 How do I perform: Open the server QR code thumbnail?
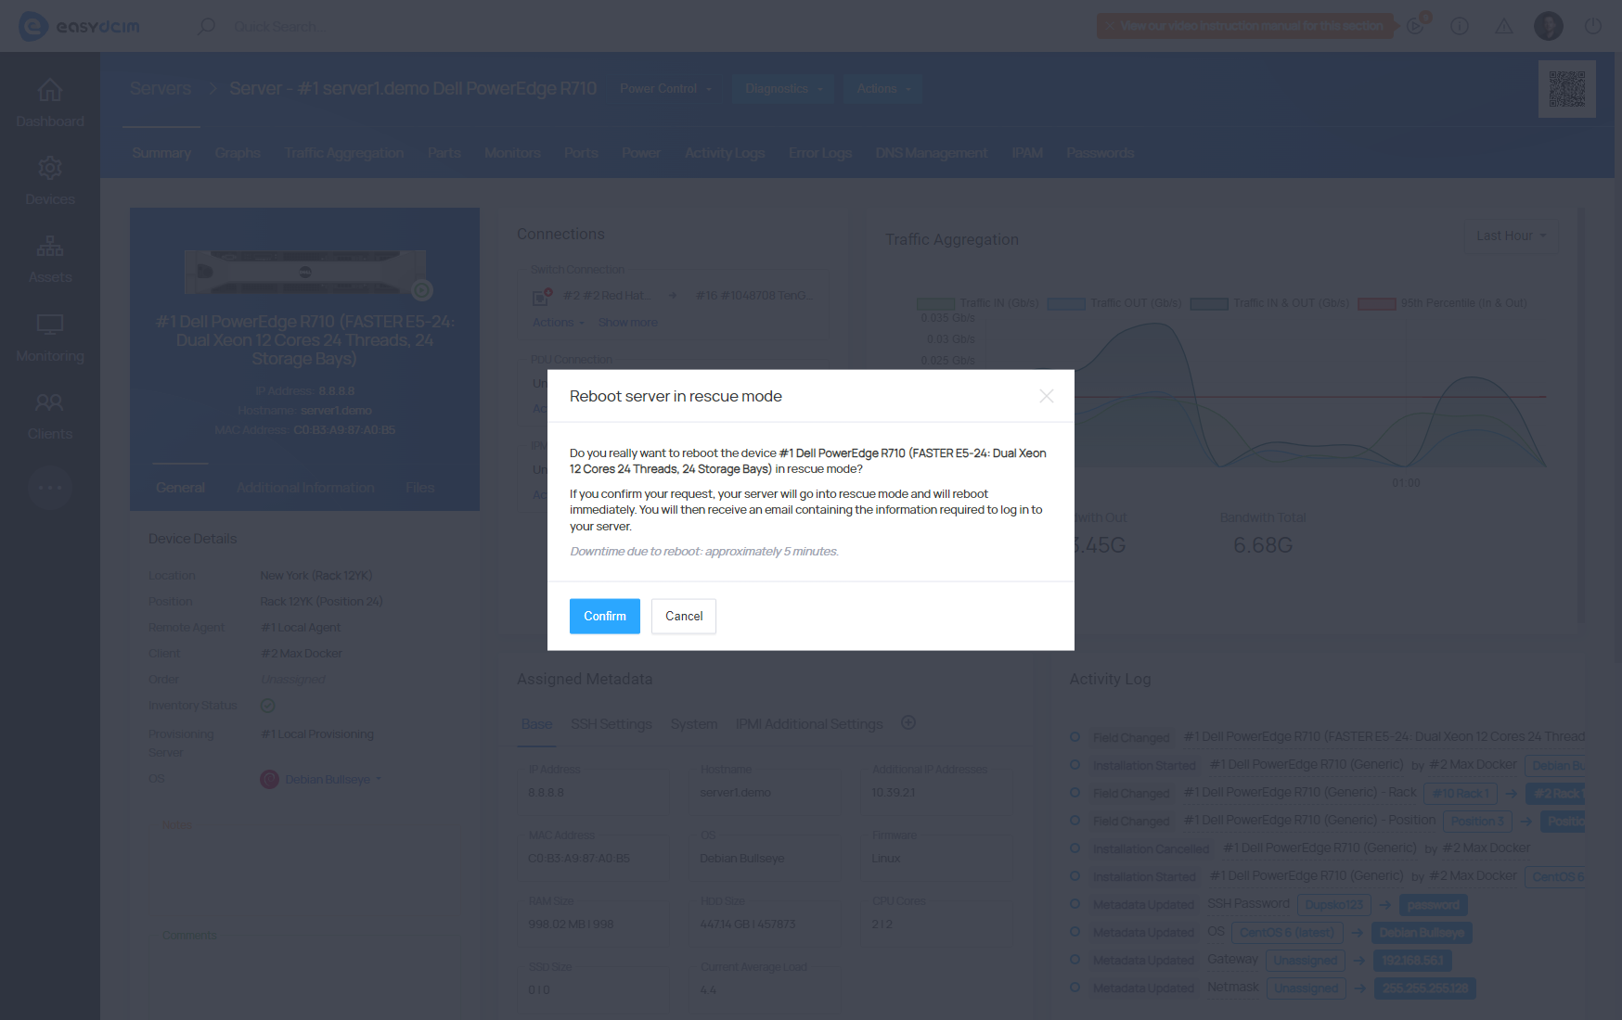pyautogui.click(x=1567, y=89)
